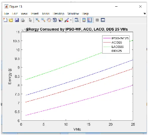Activate the Edit Plot arrow tool
148x135 pixels.
point(30,20)
